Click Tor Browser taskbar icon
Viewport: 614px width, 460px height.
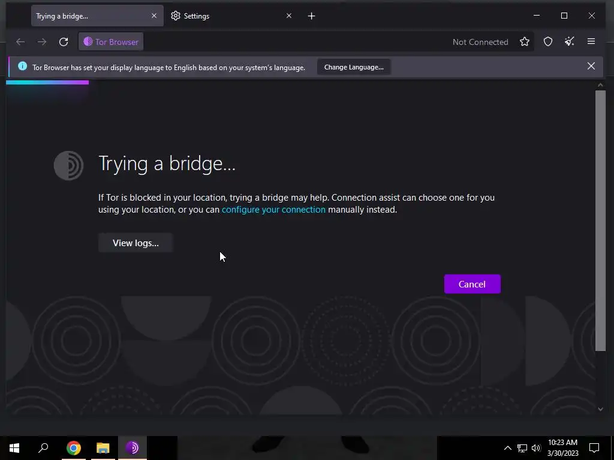coord(133,448)
